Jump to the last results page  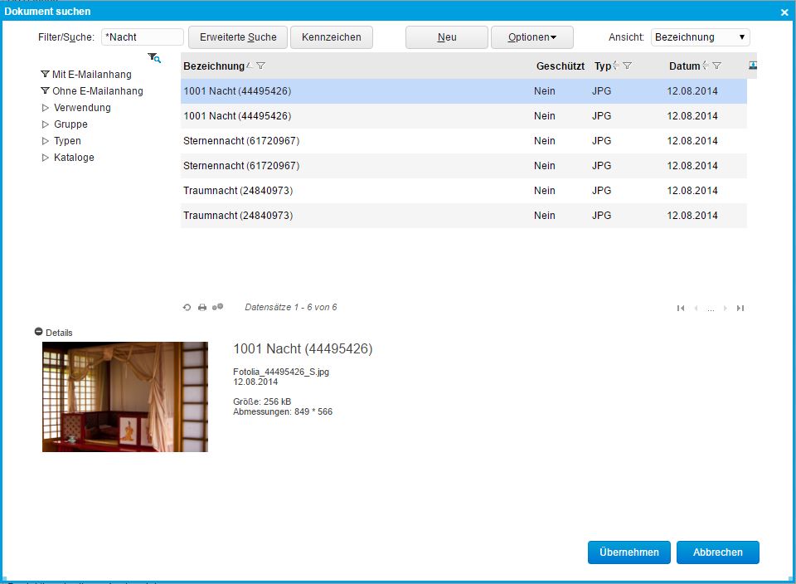coord(740,308)
